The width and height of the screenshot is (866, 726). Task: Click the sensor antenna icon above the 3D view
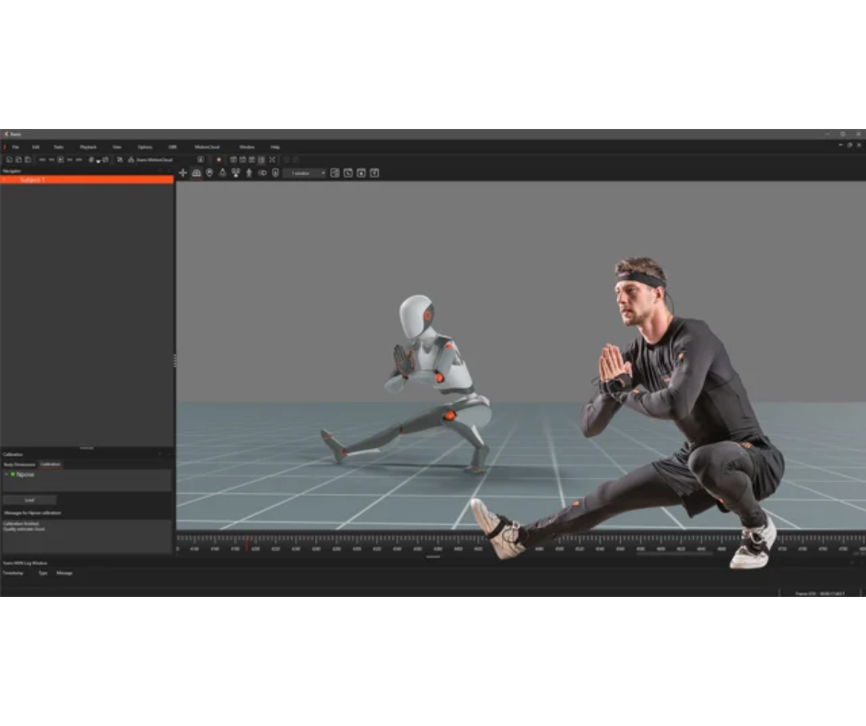click(x=224, y=172)
